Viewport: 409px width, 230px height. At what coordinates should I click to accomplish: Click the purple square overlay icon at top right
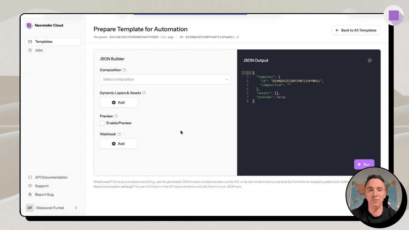[394, 15]
